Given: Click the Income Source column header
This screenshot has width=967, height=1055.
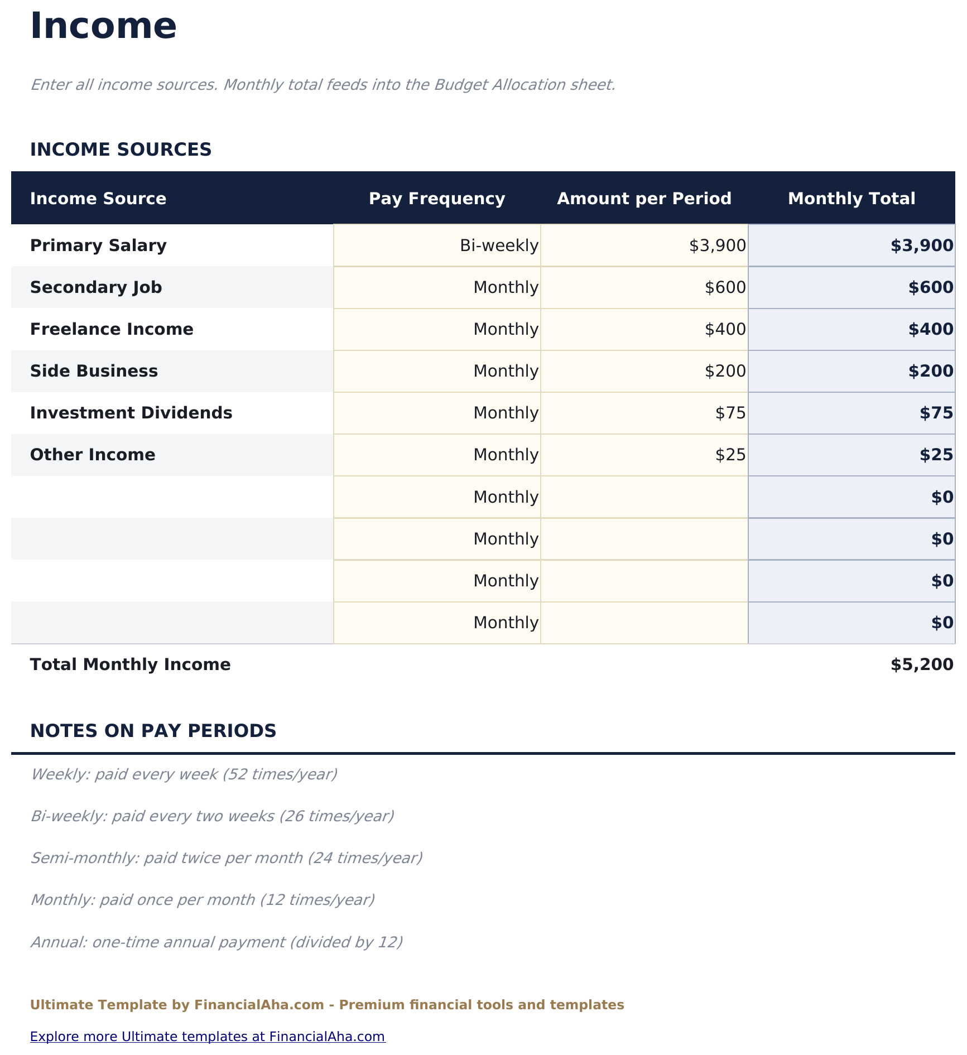Looking at the screenshot, I should [x=98, y=199].
